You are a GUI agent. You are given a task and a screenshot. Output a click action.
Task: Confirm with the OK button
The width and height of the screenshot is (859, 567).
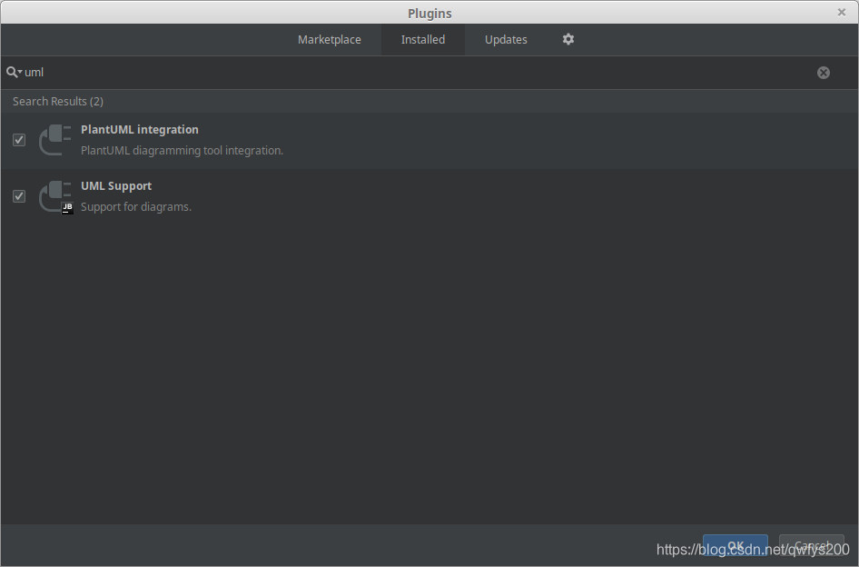coord(736,546)
